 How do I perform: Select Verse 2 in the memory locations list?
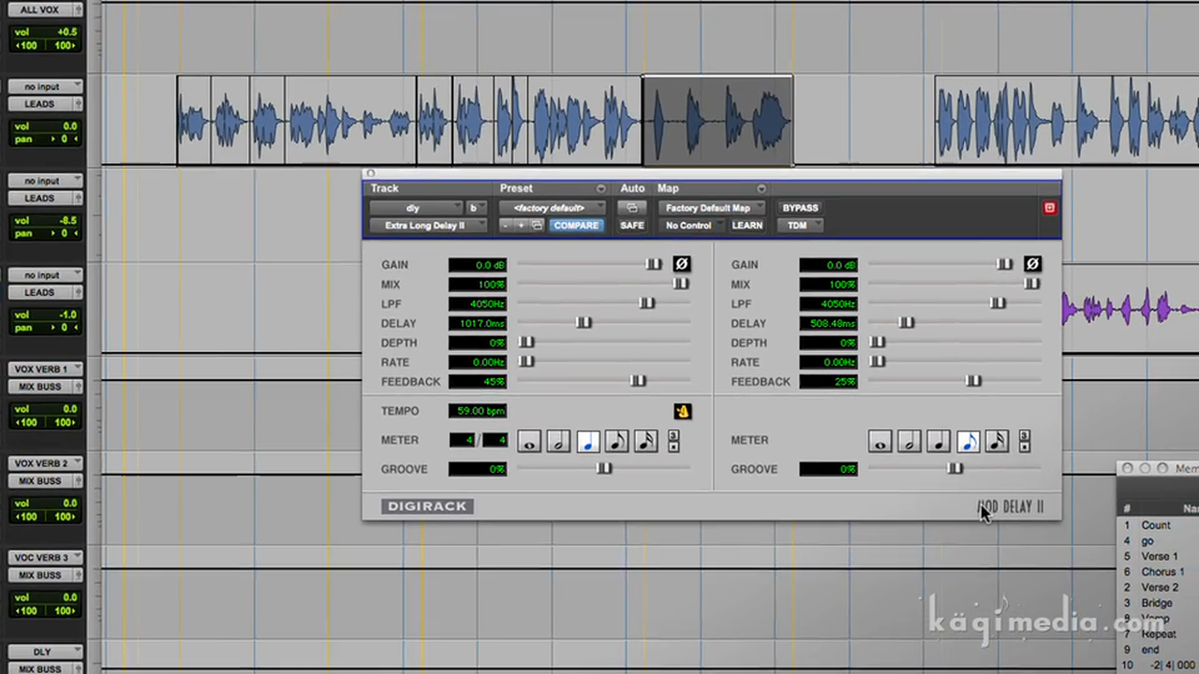coord(1160,587)
